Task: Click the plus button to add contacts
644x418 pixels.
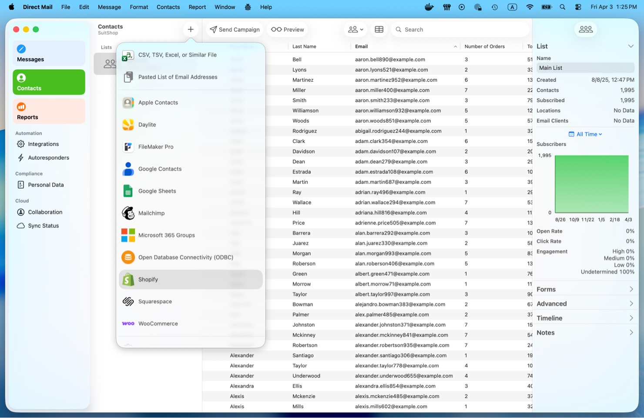Action: coord(191,30)
